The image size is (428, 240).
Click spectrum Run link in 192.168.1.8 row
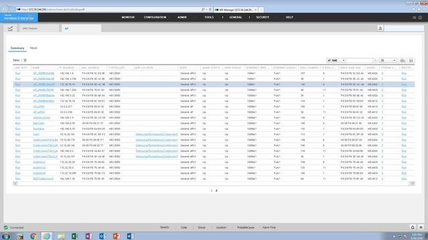pos(404,73)
